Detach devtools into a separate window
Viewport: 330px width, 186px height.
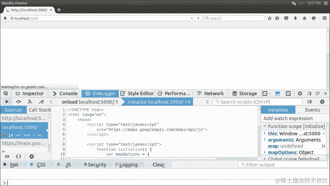click(x=317, y=93)
